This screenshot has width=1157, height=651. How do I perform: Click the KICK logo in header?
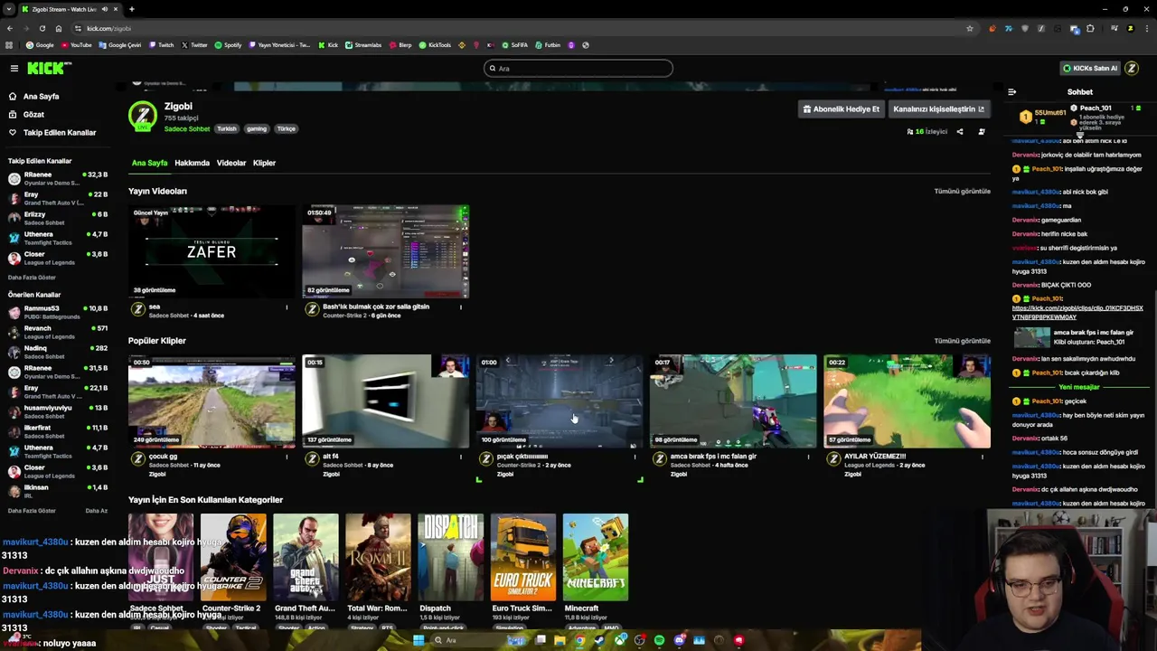point(49,68)
